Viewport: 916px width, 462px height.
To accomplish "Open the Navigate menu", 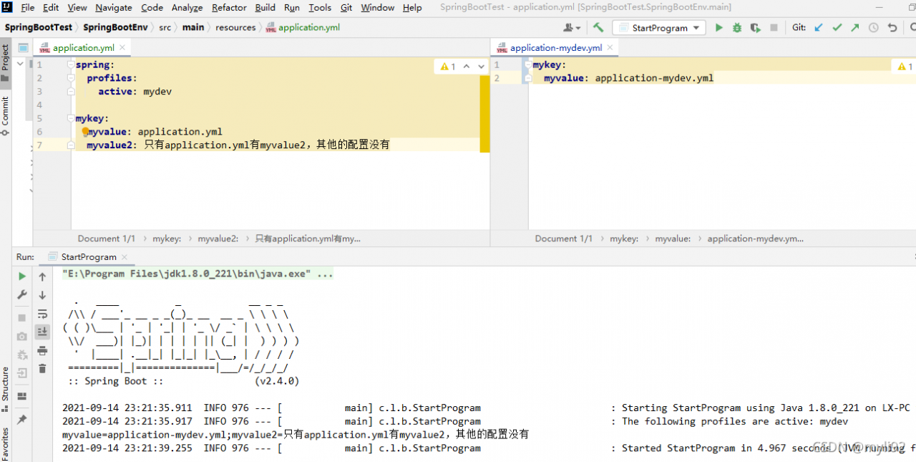I will [x=114, y=7].
